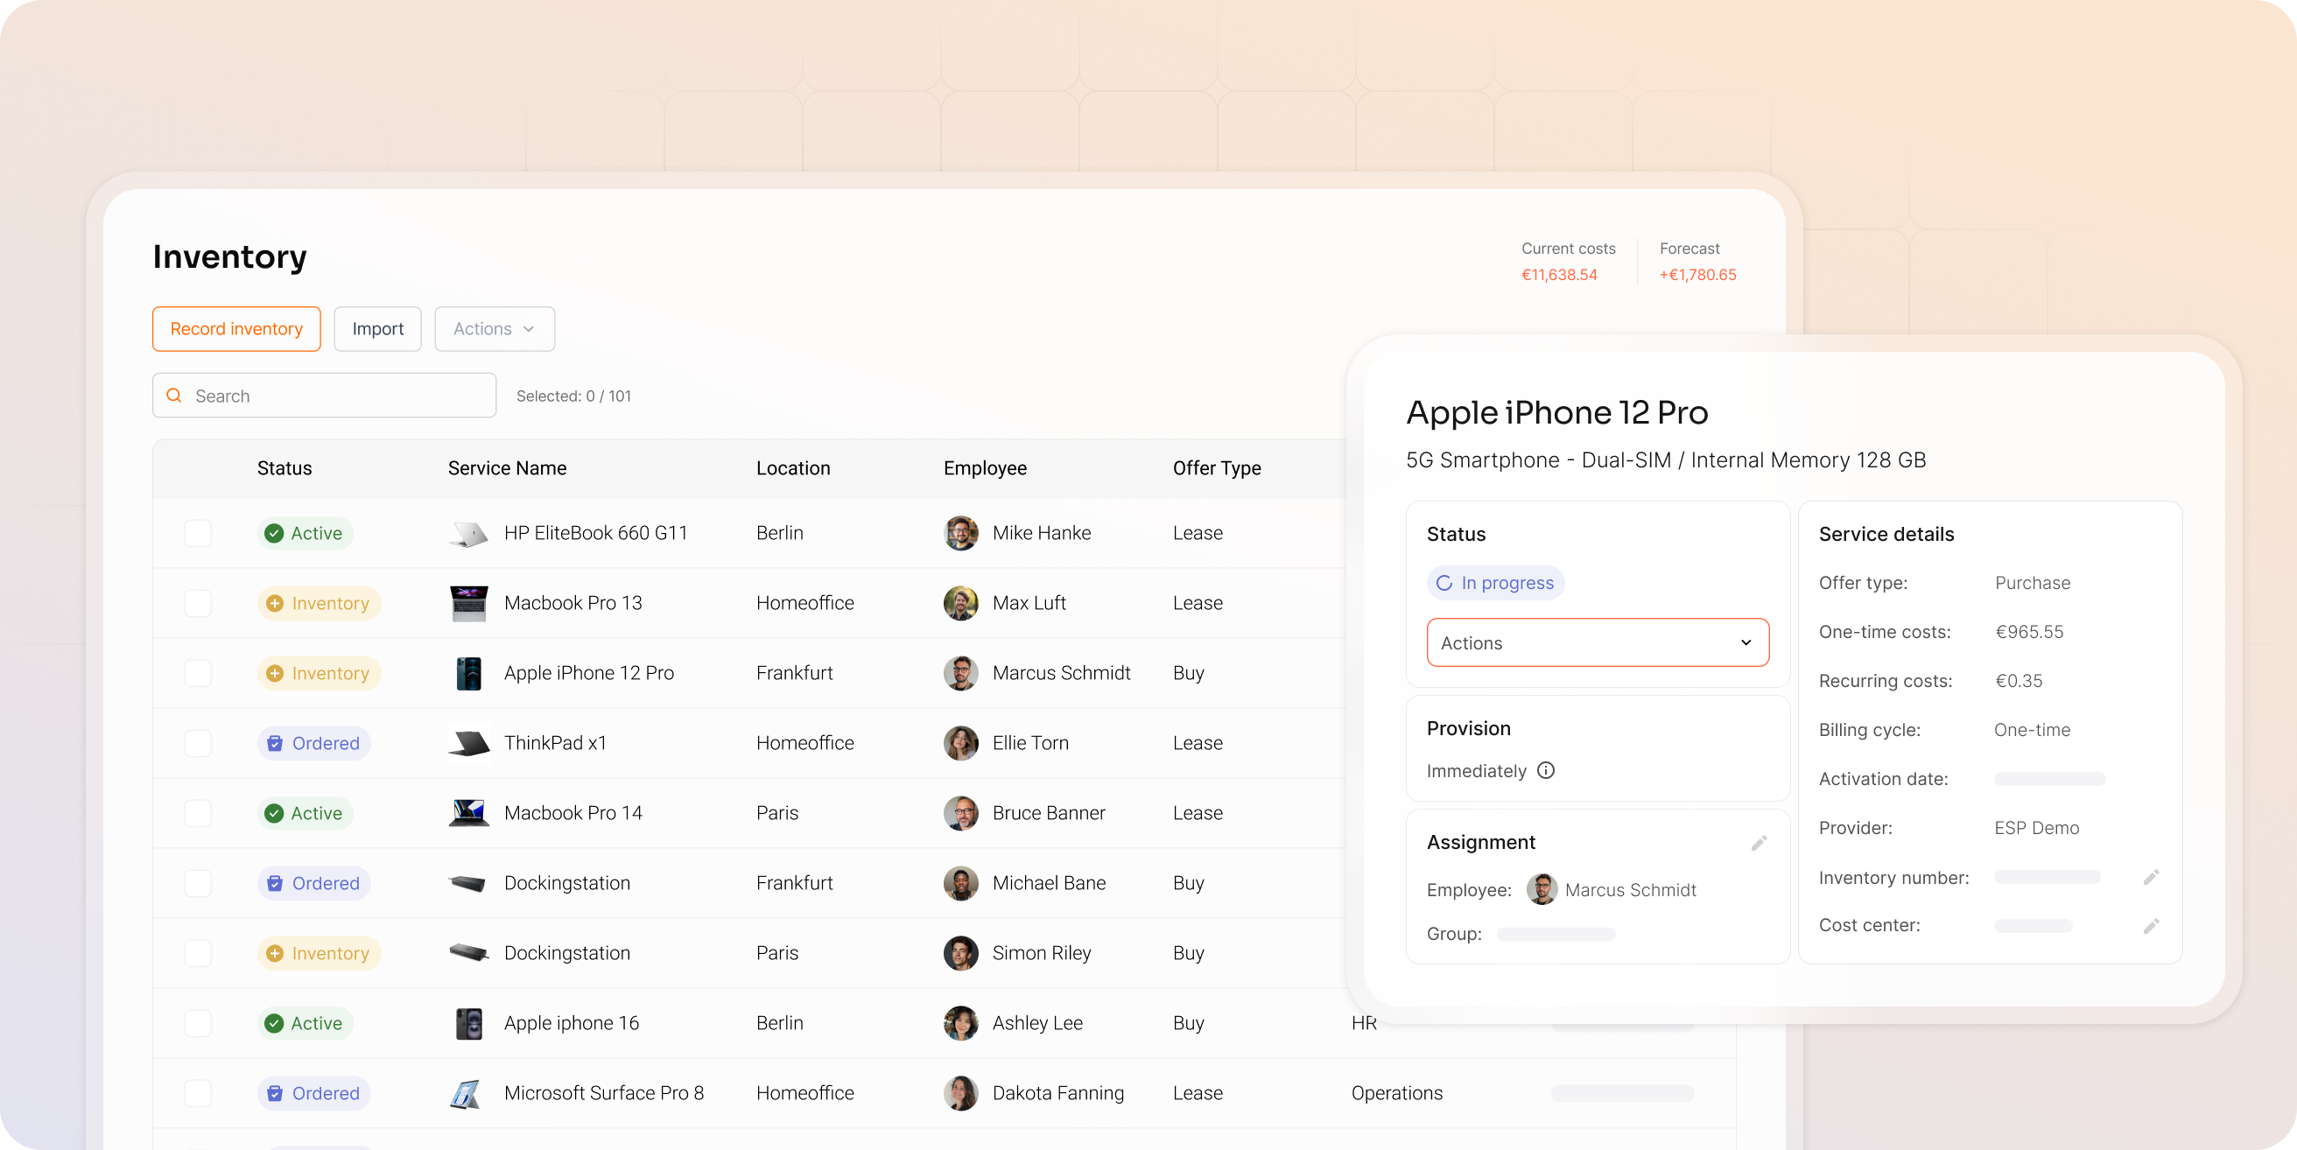2297x1150 pixels.
Task: Focus the Search input field
Action: [325, 395]
